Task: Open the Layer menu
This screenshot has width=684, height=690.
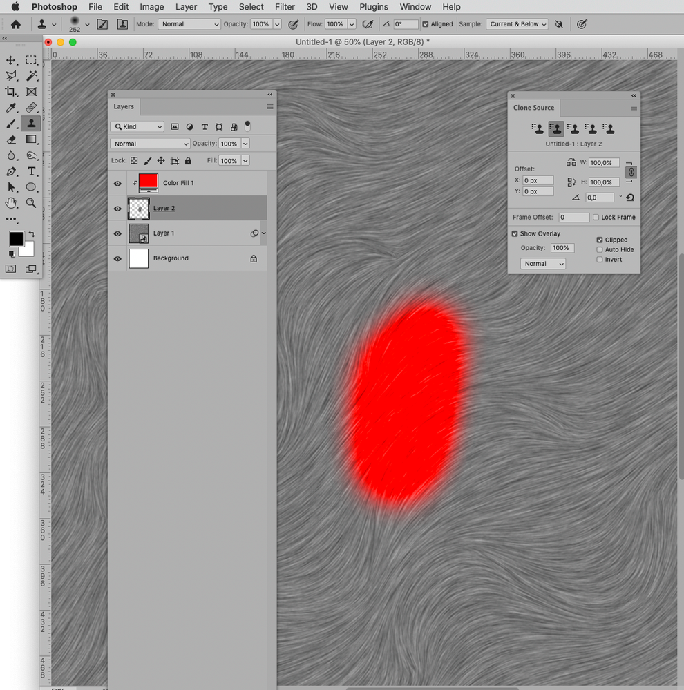Action: (186, 7)
